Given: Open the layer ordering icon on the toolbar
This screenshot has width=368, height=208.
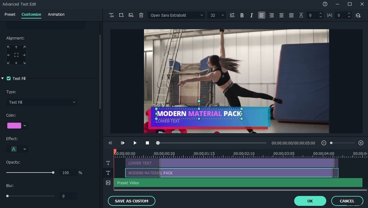Looking at the screenshot, I should (358, 15).
